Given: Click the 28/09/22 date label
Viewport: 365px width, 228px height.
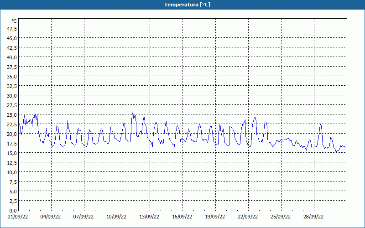Looking at the screenshot, I should pos(313,217).
